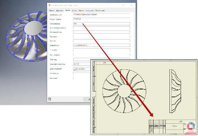Click the Расположение path field
198x136 pixels.
coord(101,15)
